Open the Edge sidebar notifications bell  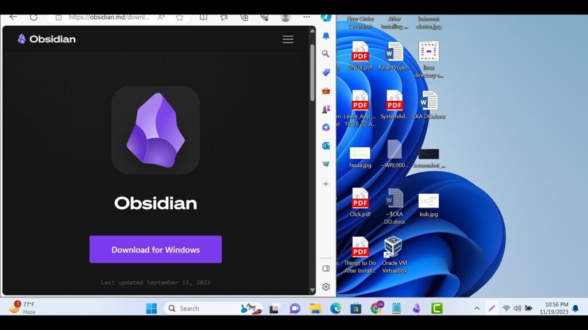pos(326,36)
